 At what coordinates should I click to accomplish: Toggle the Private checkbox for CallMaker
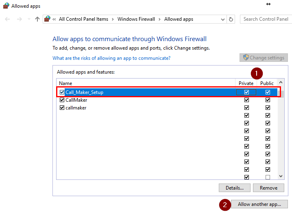point(246,100)
